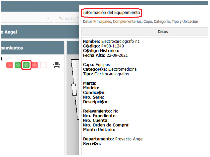Click the green info icon for equipment
Screen dimensions: 210x157
pos(26,65)
